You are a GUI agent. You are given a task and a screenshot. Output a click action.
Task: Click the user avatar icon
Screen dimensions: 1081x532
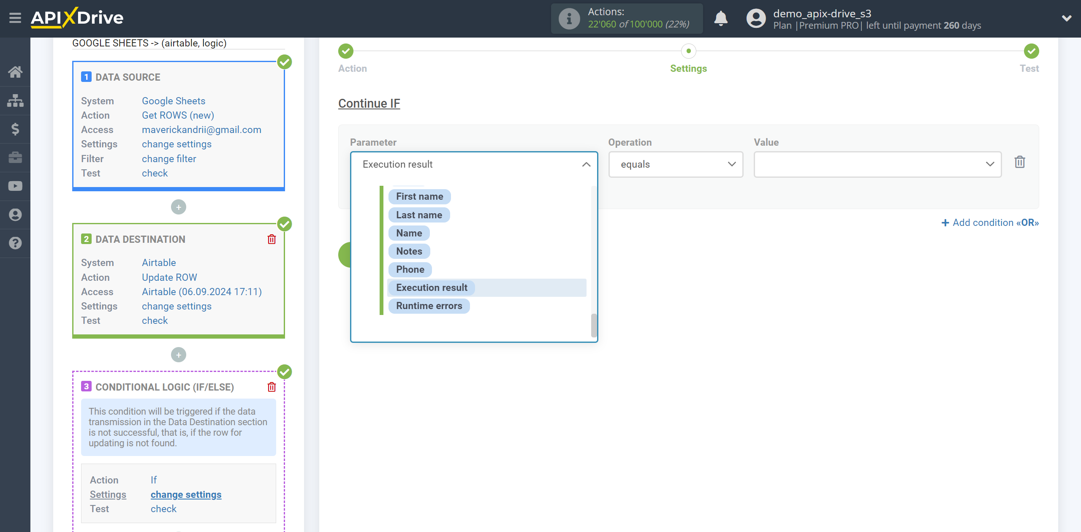click(756, 19)
